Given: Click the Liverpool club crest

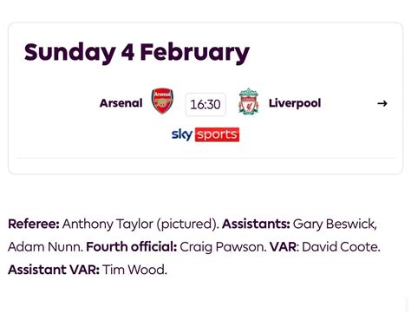Looking at the screenshot, I should pyautogui.click(x=248, y=101).
